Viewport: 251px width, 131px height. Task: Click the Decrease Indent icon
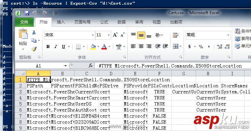(x=158, y=46)
